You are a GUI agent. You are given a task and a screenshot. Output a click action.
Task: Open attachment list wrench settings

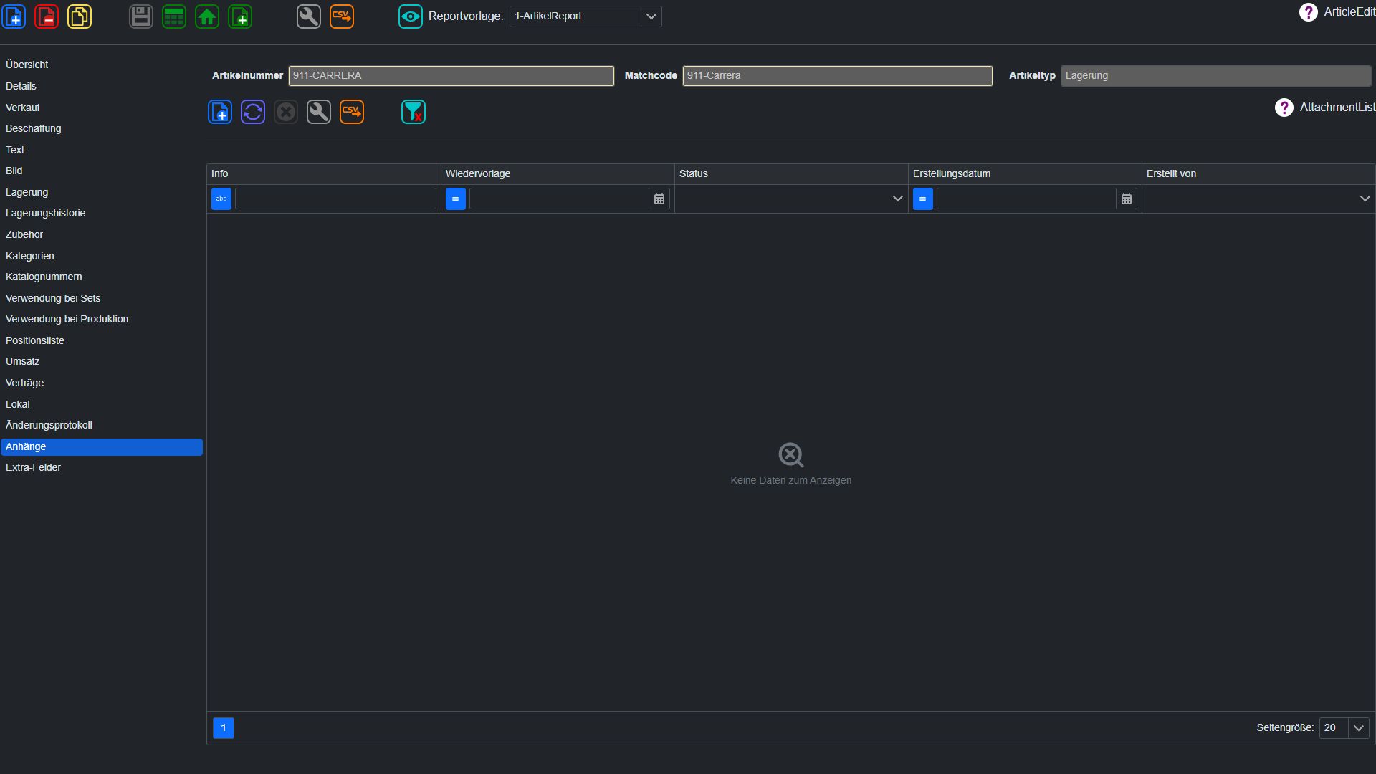pyautogui.click(x=319, y=112)
